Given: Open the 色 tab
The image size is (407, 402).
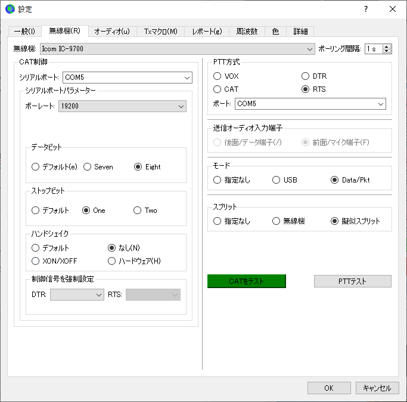Looking at the screenshot, I should coord(275,32).
